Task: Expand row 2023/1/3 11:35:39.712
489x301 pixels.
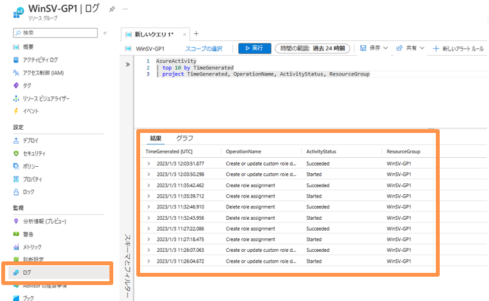Action: point(148,196)
